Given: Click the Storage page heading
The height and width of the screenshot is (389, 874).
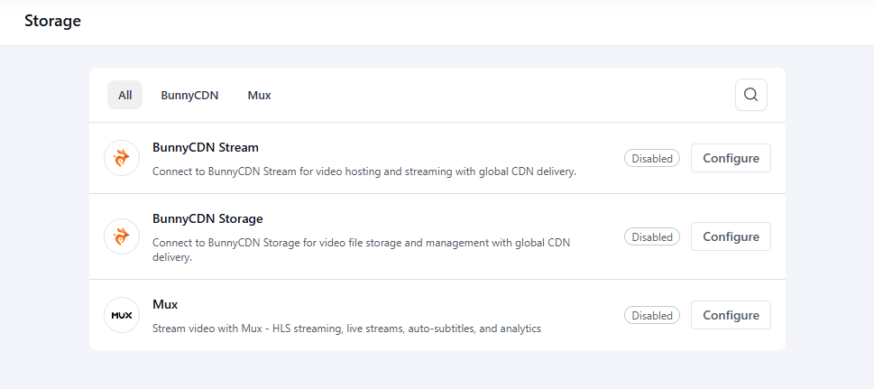Looking at the screenshot, I should (x=53, y=21).
